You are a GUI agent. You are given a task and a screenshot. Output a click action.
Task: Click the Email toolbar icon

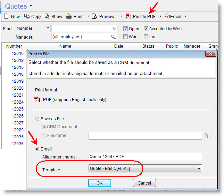click(x=167, y=16)
